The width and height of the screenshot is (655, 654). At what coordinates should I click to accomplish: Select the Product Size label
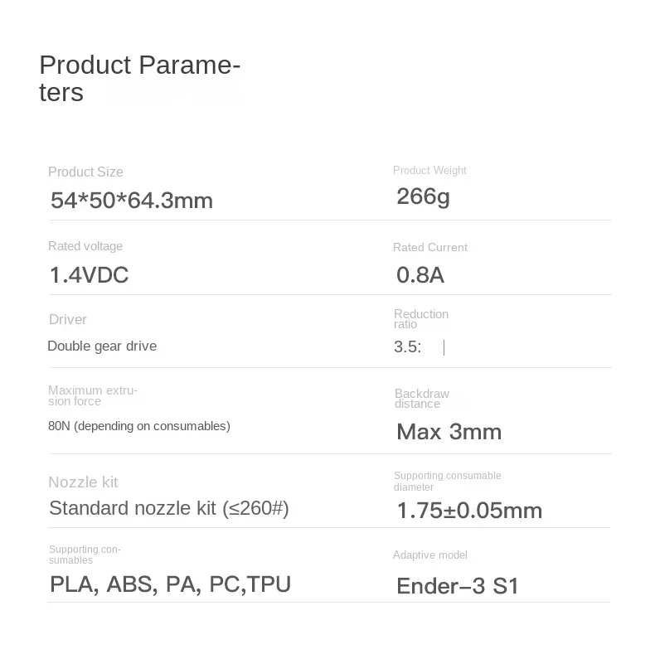point(85,172)
